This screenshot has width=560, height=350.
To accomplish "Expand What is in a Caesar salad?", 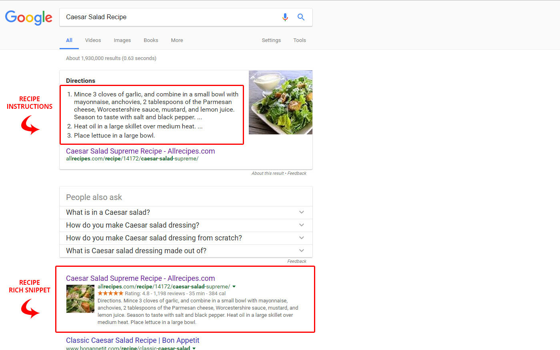I will click(186, 212).
